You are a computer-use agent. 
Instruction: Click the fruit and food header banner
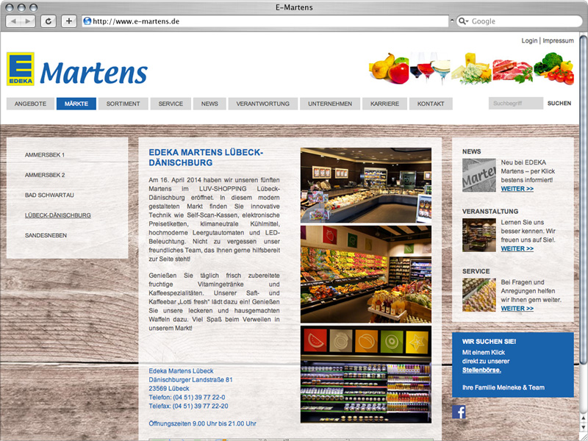pyautogui.click(x=471, y=68)
